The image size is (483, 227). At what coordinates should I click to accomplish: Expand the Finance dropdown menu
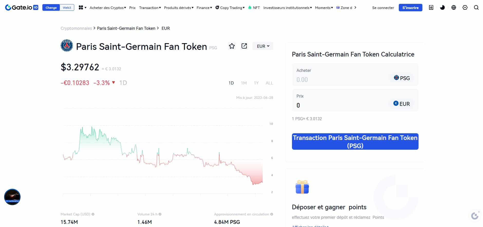click(x=204, y=8)
